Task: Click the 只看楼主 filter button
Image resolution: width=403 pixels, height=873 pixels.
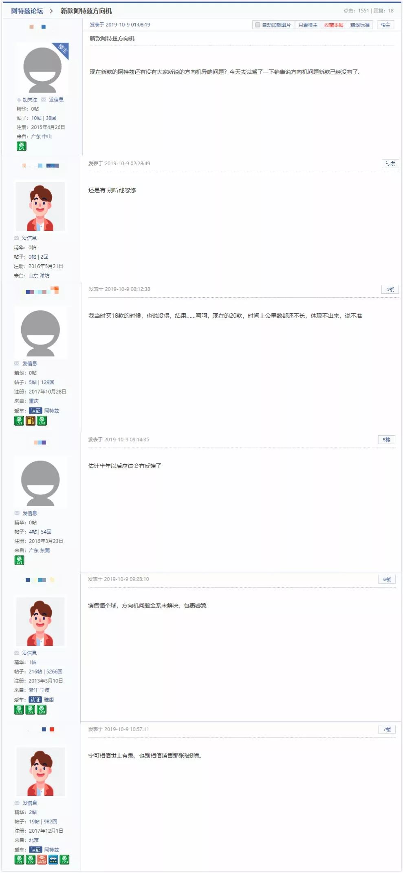Action: click(x=308, y=25)
